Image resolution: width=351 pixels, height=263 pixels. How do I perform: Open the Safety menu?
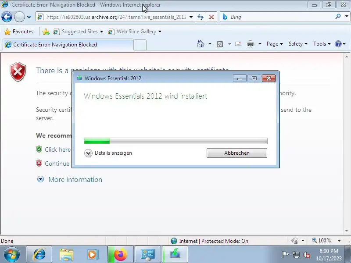click(x=298, y=44)
